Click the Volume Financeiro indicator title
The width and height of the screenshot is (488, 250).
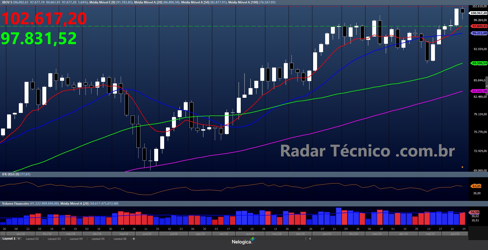(x=15, y=204)
